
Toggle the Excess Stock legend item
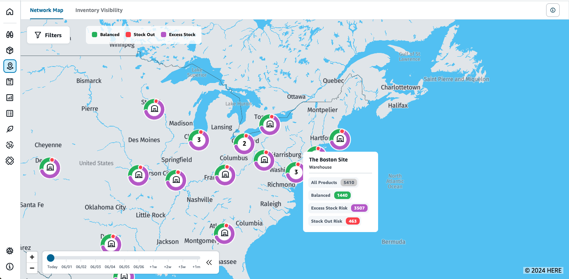point(178,35)
